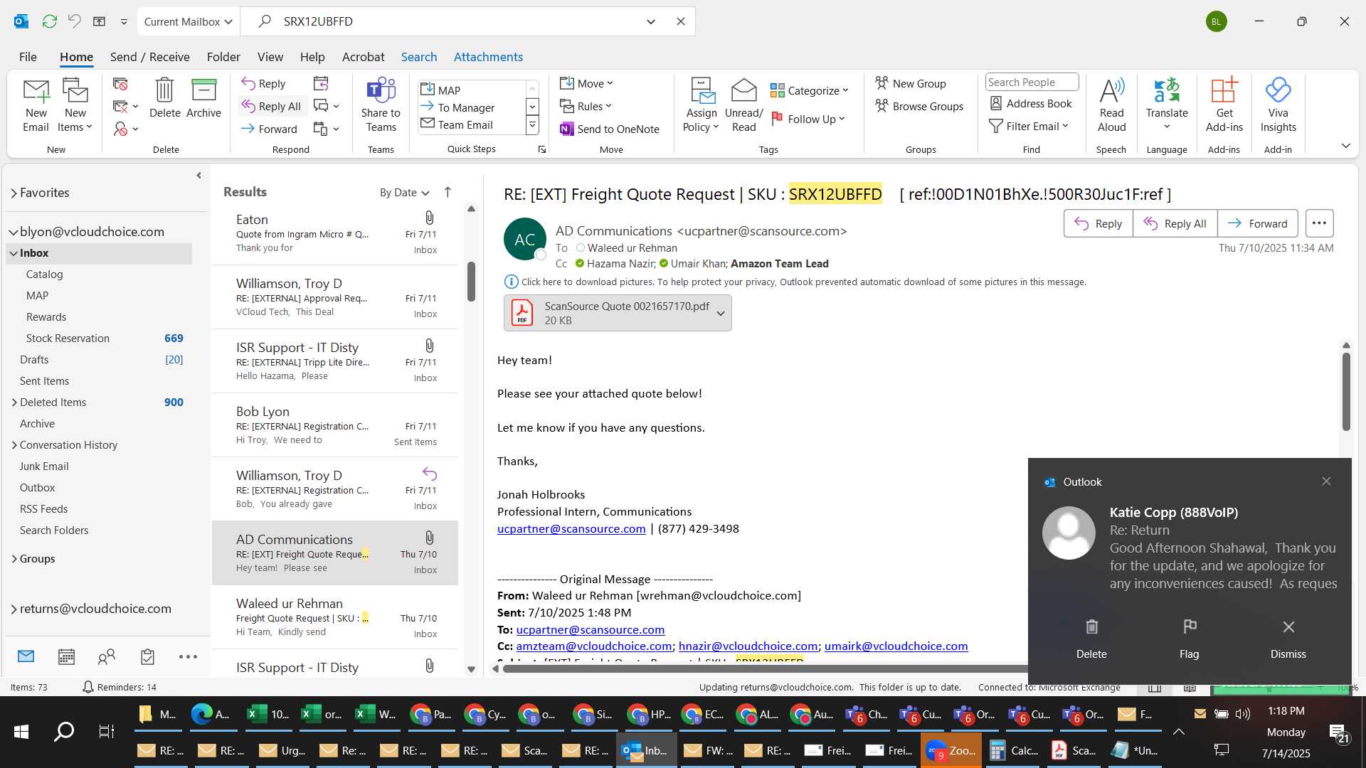
Task: Switch to the View tab
Action: click(x=270, y=57)
